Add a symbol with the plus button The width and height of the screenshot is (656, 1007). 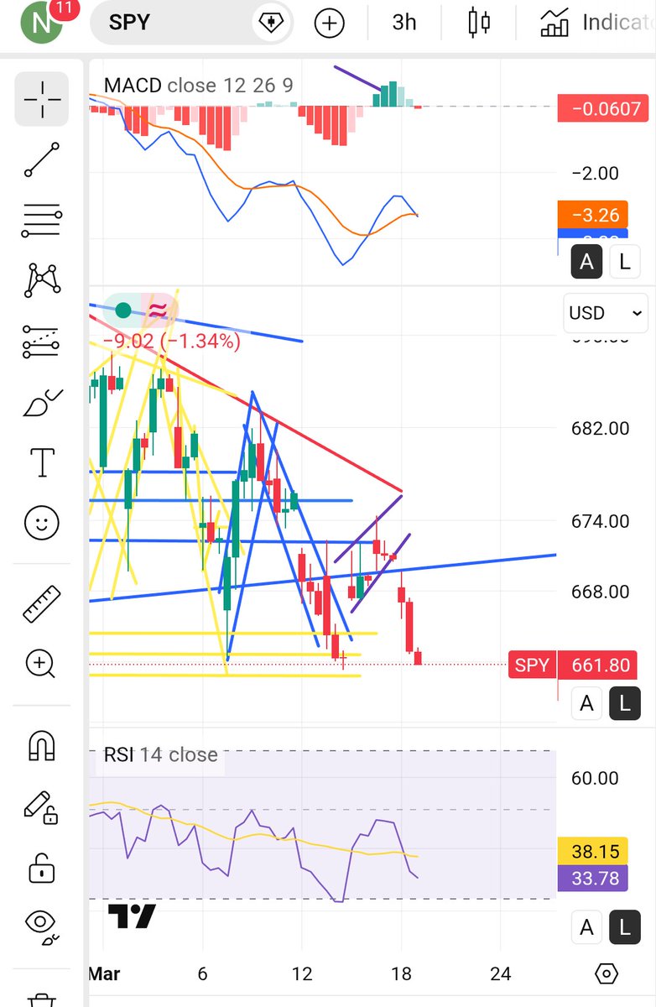point(330,23)
